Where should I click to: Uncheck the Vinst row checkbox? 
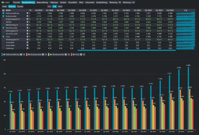tap(4, 37)
